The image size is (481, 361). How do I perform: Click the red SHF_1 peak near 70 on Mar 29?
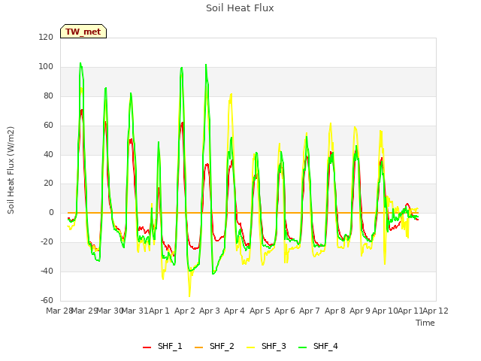pos(82,110)
